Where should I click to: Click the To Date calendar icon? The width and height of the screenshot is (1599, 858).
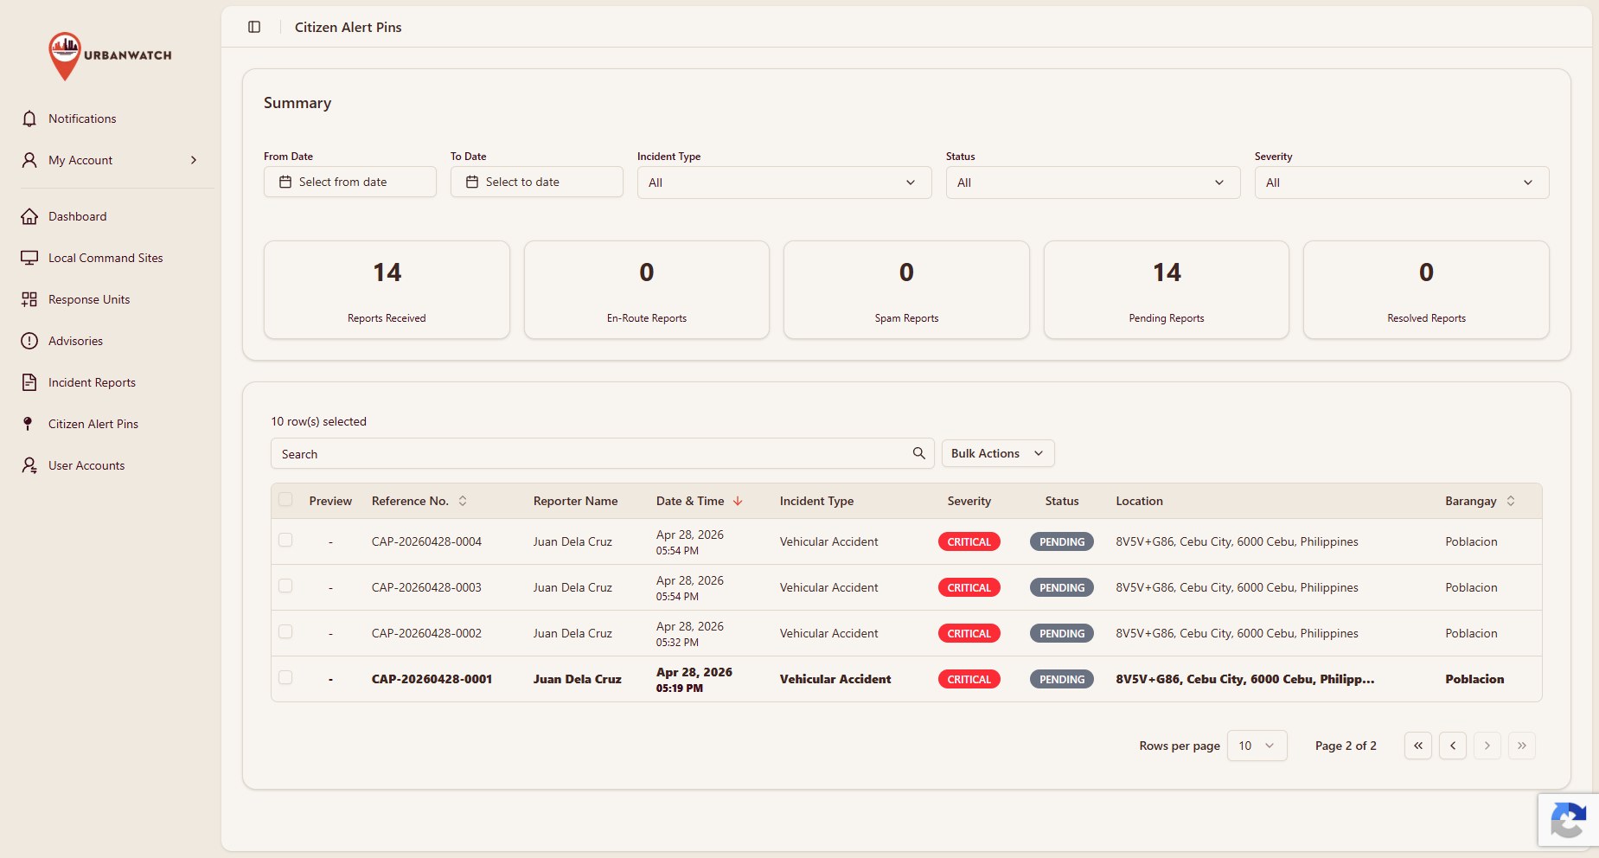click(472, 182)
